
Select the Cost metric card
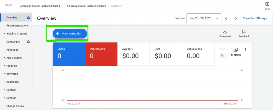[x=166, y=54]
